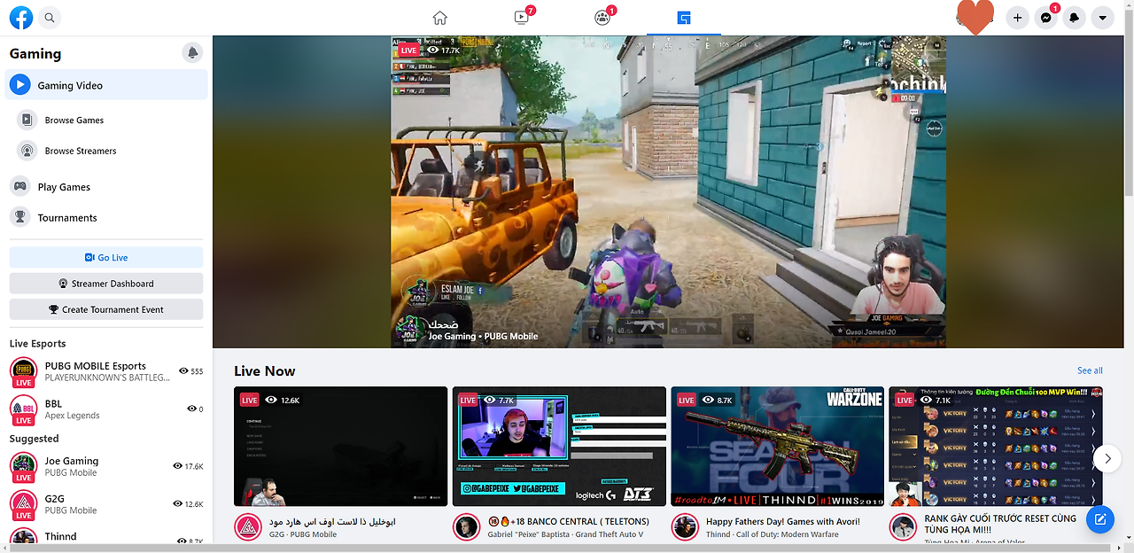Open the Arena of Valor stream thumbnail
This screenshot has height=553, width=1134.
point(996,447)
